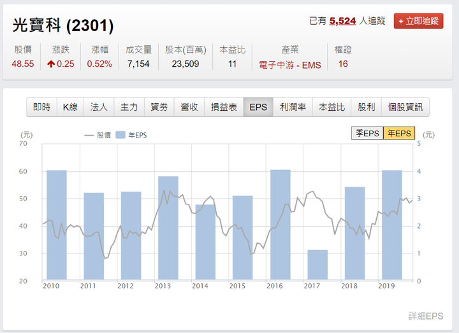Viewport: 459px width, 333px height.
Task: Open the 股利 tab
Action: pos(366,107)
